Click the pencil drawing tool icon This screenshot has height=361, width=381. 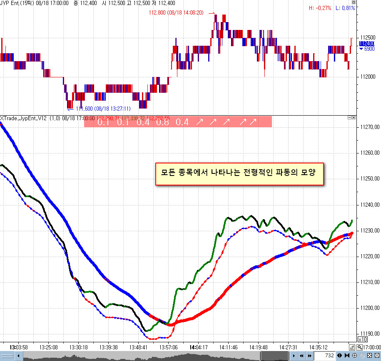pyautogui.click(x=352, y=347)
